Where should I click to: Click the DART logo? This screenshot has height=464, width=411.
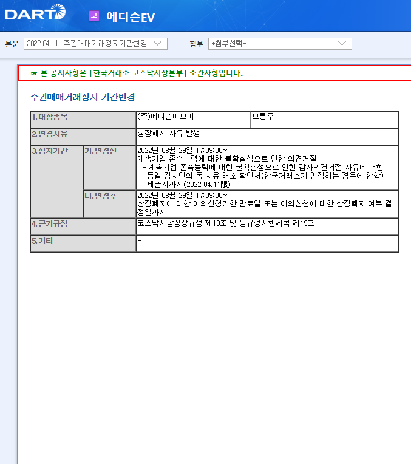(35, 12)
